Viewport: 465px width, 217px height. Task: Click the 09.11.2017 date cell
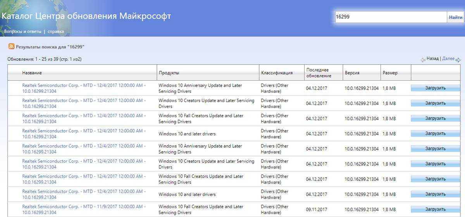pyautogui.click(x=317, y=209)
